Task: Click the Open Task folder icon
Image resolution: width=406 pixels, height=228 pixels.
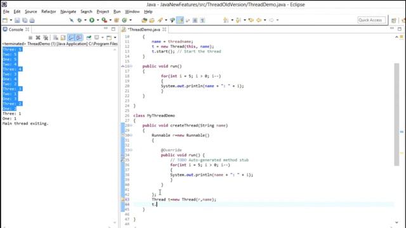Action: [x=152, y=20]
